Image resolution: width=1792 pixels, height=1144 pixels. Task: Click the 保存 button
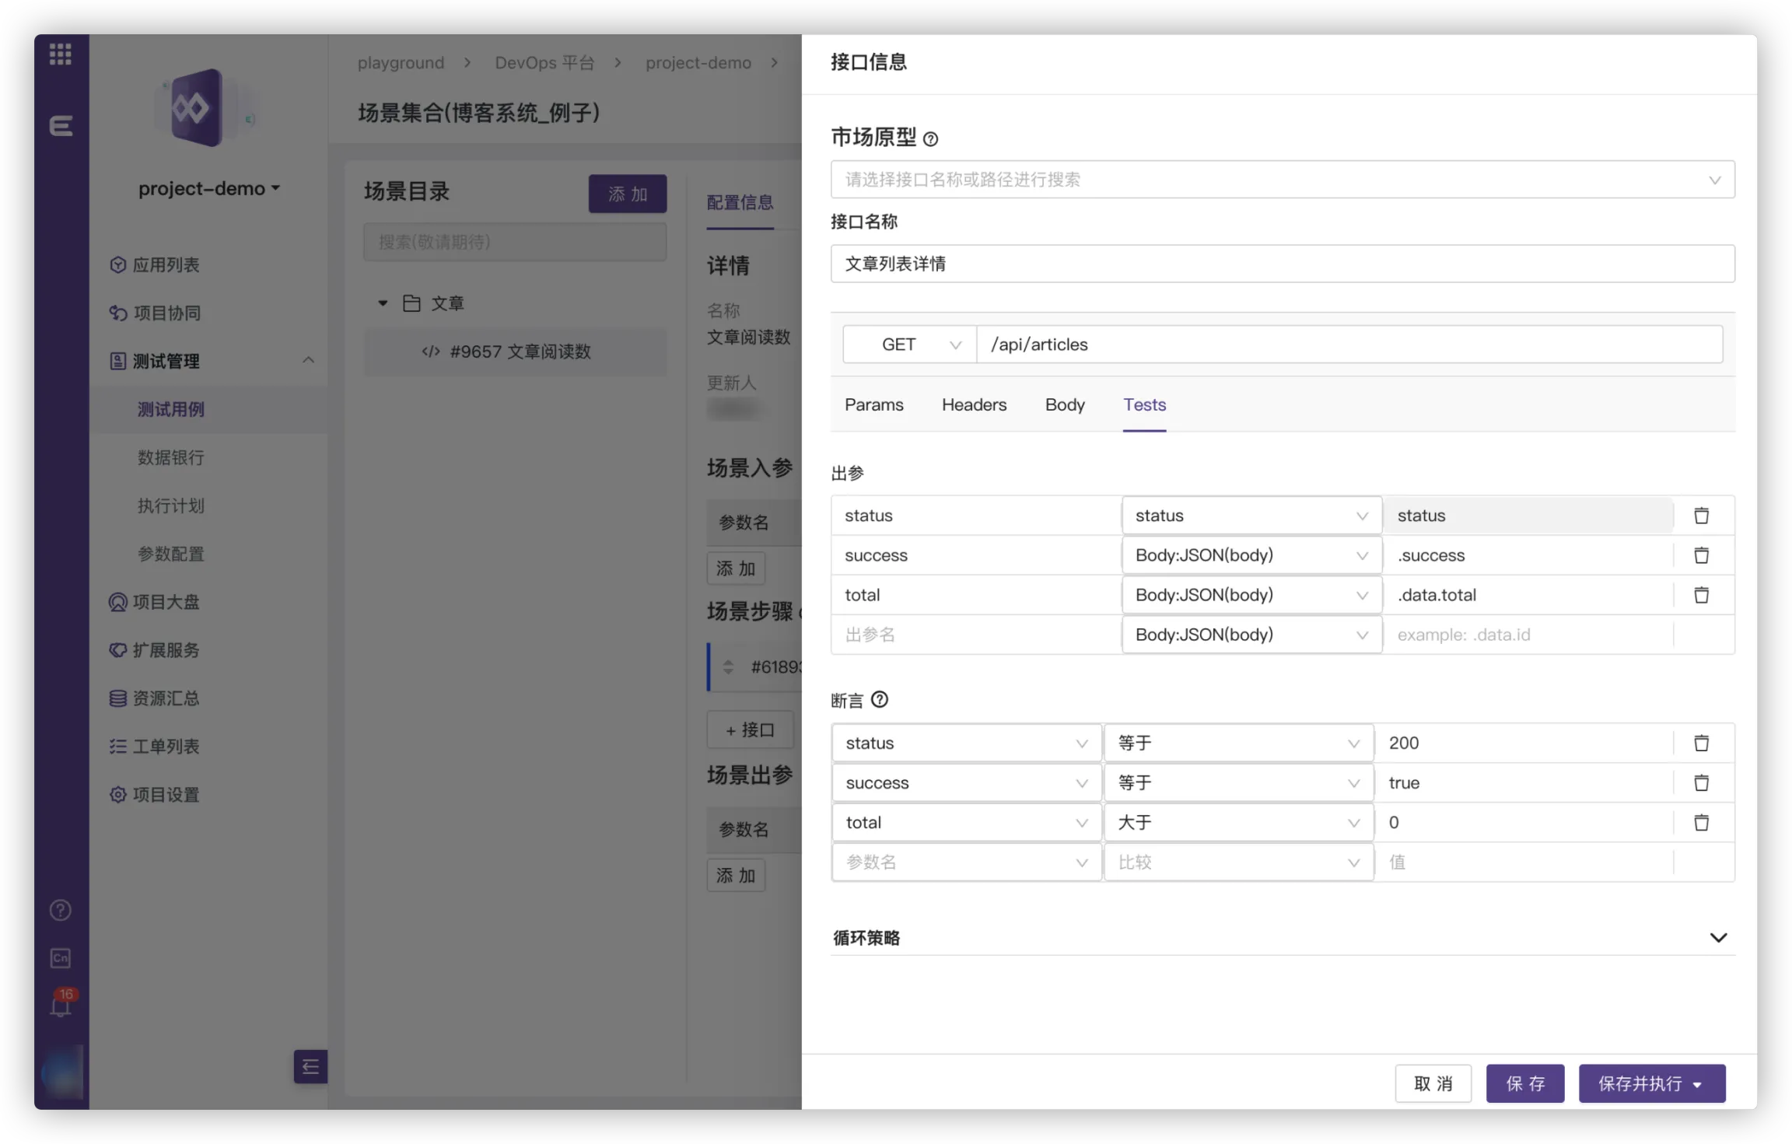point(1524,1083)
